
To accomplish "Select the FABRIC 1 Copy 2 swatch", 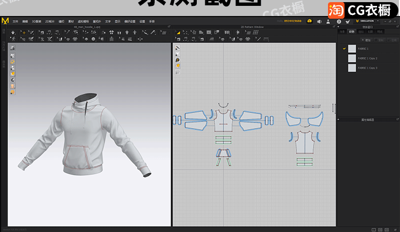I will coord(351,58).
